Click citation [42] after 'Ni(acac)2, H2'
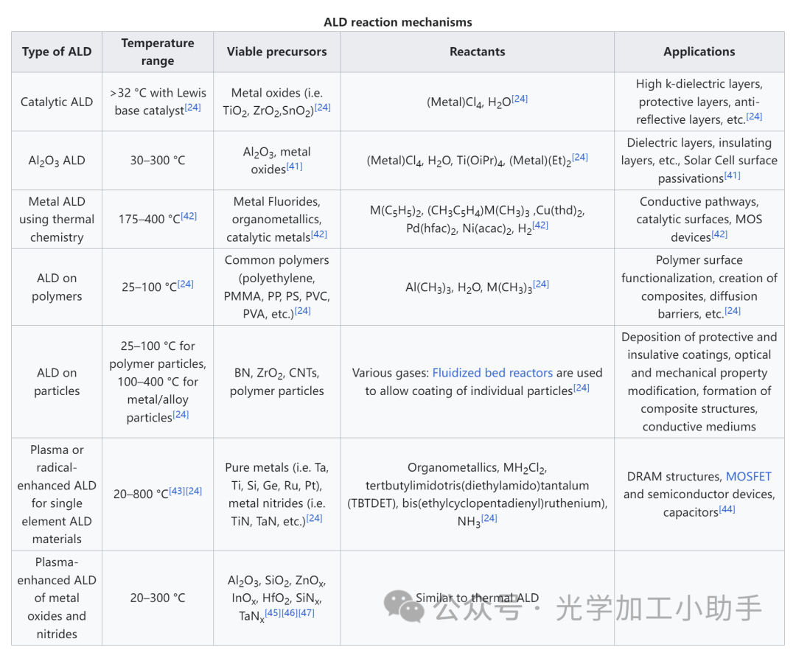The image size is (796, 650). (x=540, y=226)
